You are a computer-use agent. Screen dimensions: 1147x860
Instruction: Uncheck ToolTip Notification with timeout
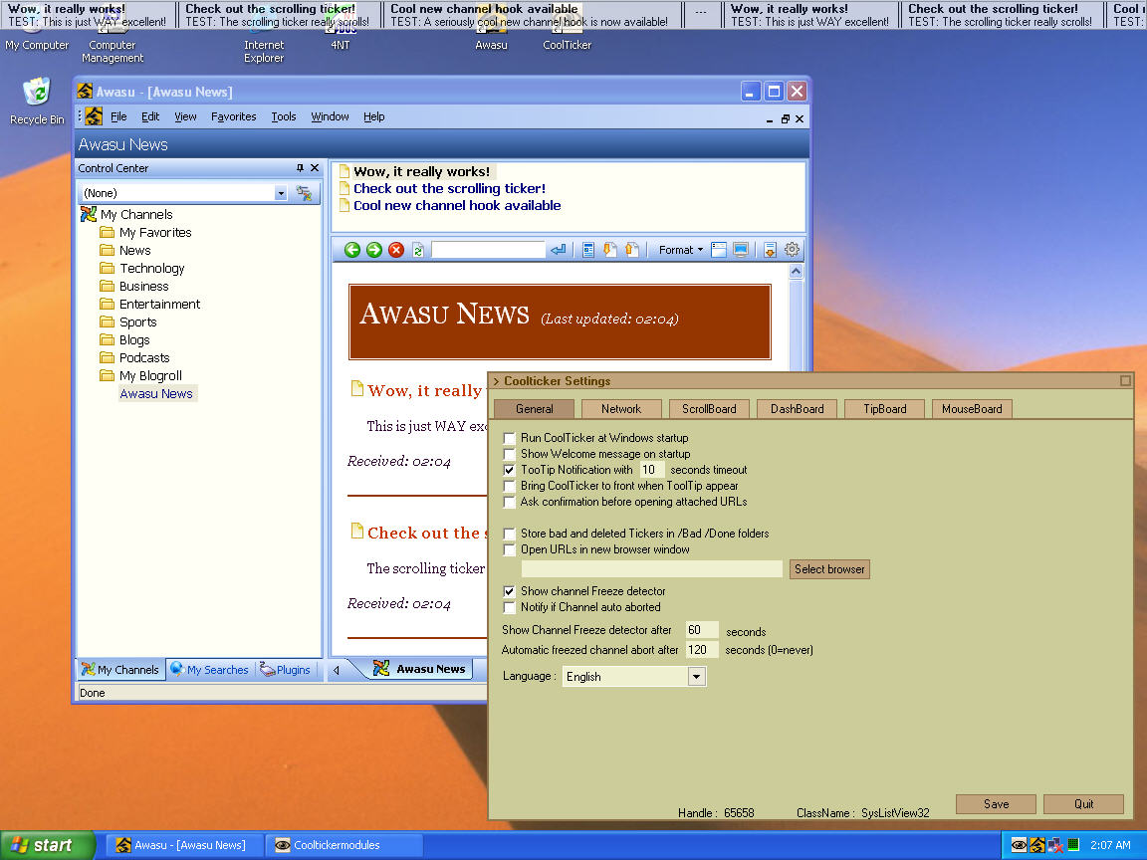tap(509, 470)
